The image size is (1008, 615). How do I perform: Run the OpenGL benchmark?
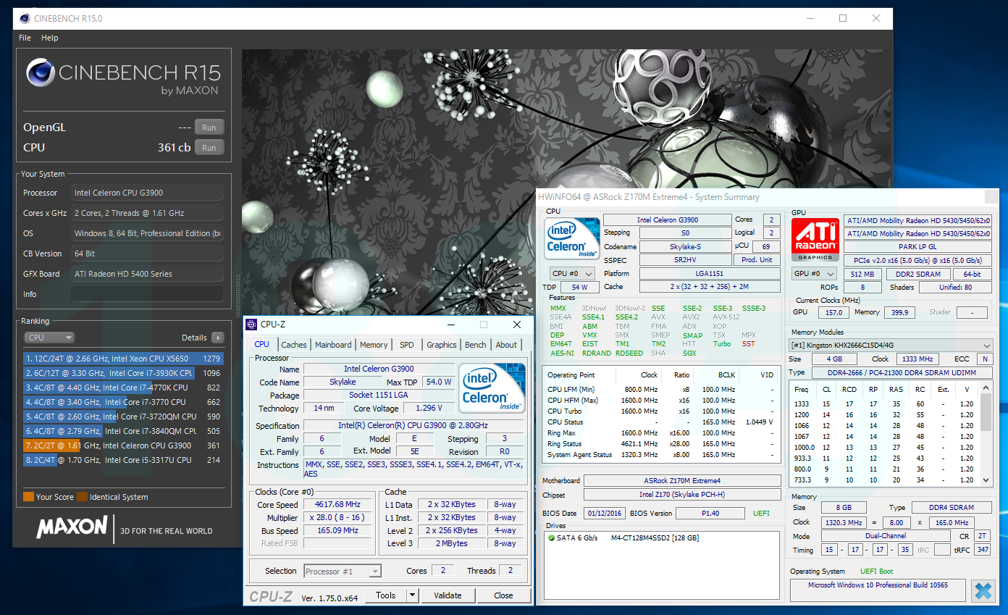209,127
